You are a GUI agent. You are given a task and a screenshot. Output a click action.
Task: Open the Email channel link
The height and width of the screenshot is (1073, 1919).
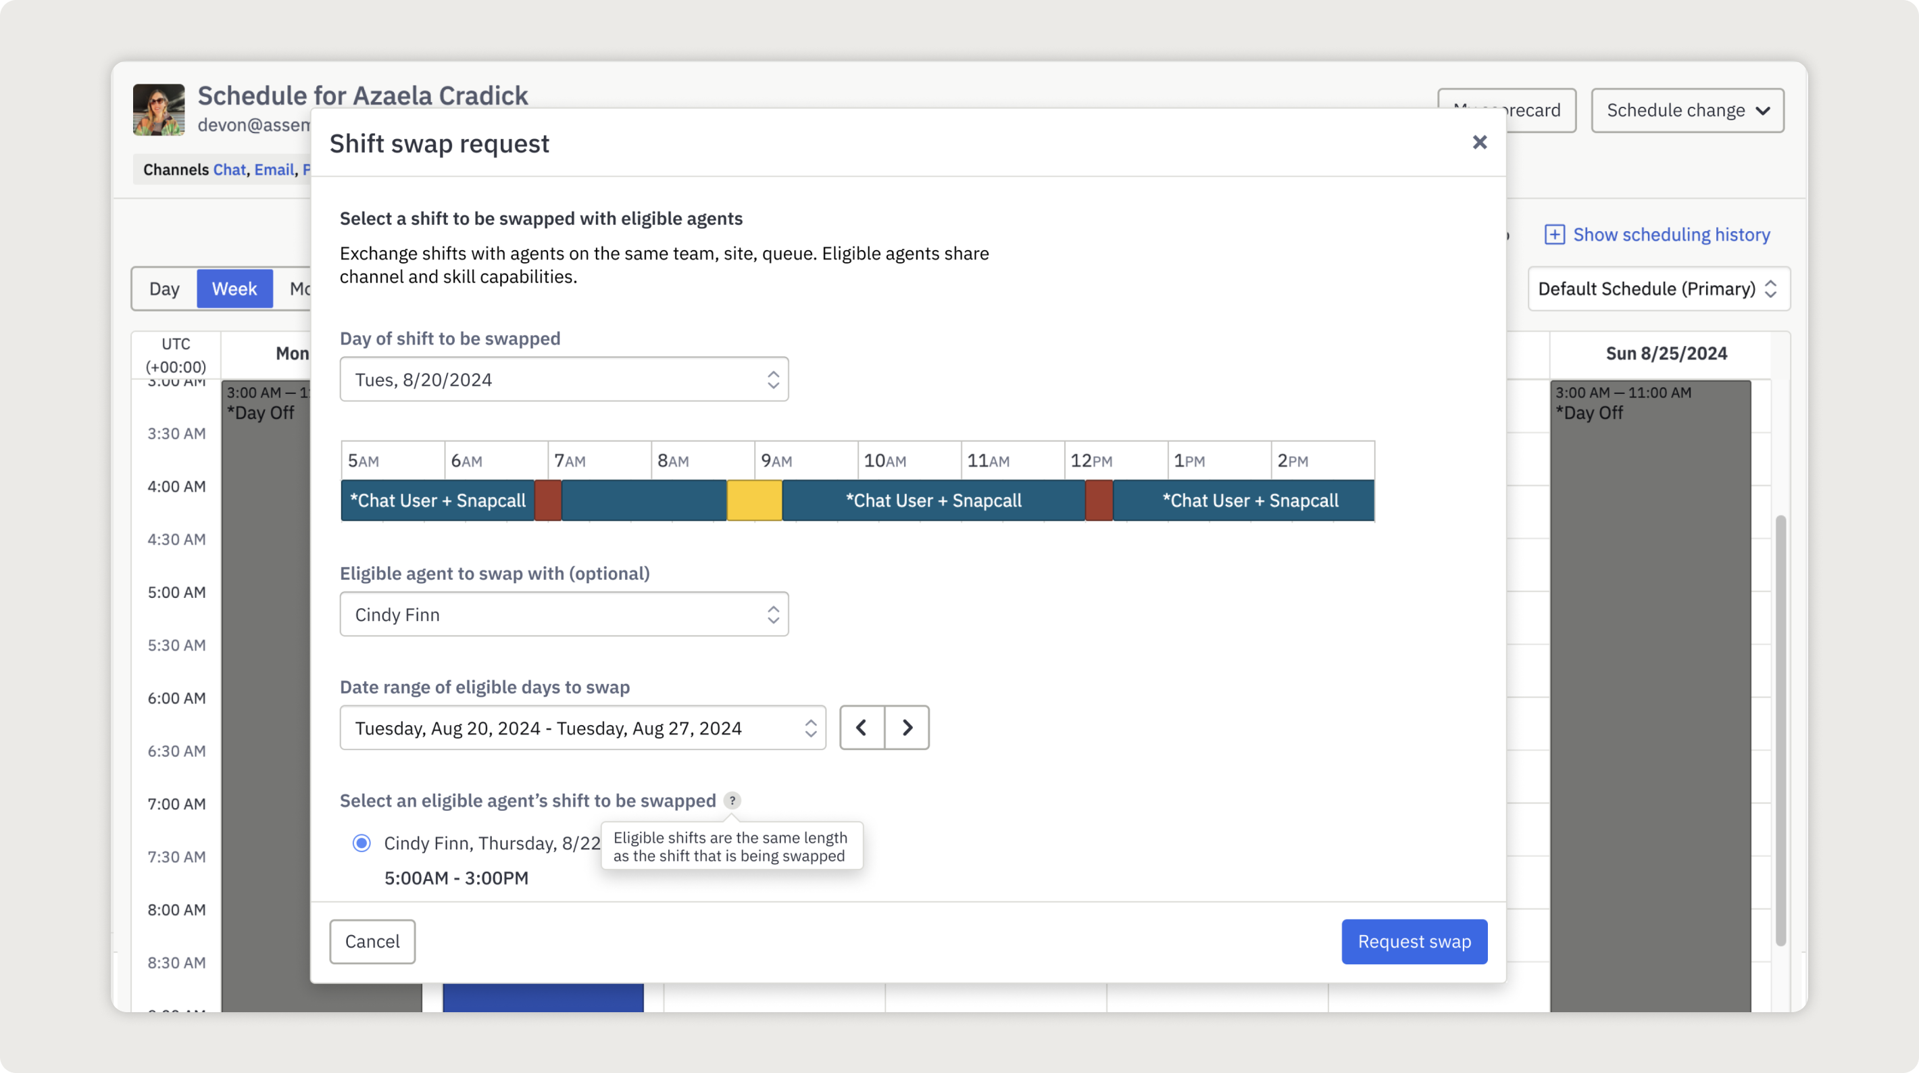(274, 170)
